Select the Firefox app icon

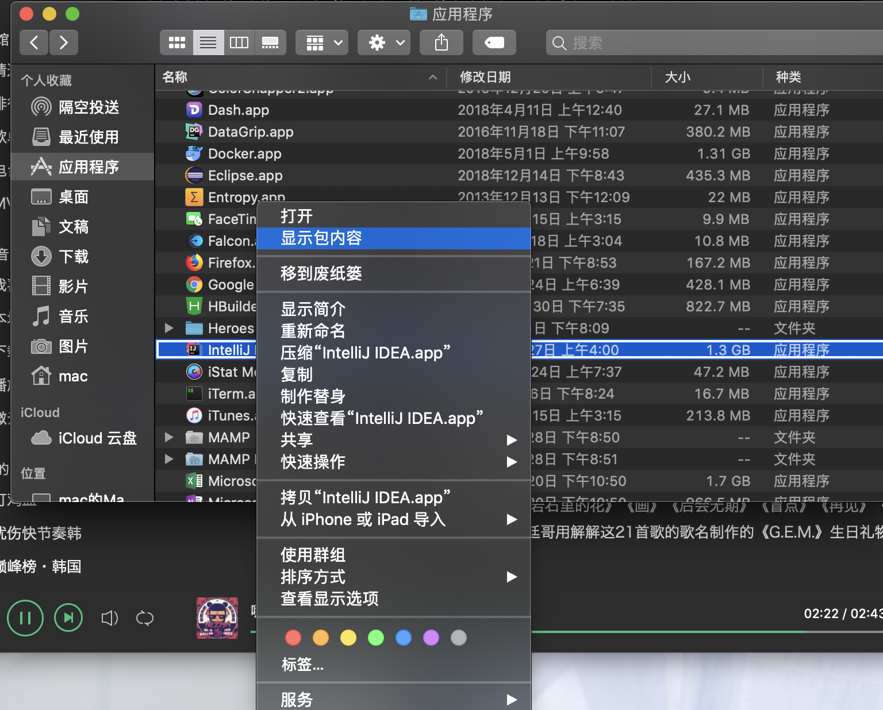pyautogui.click(x=194, y=263)
